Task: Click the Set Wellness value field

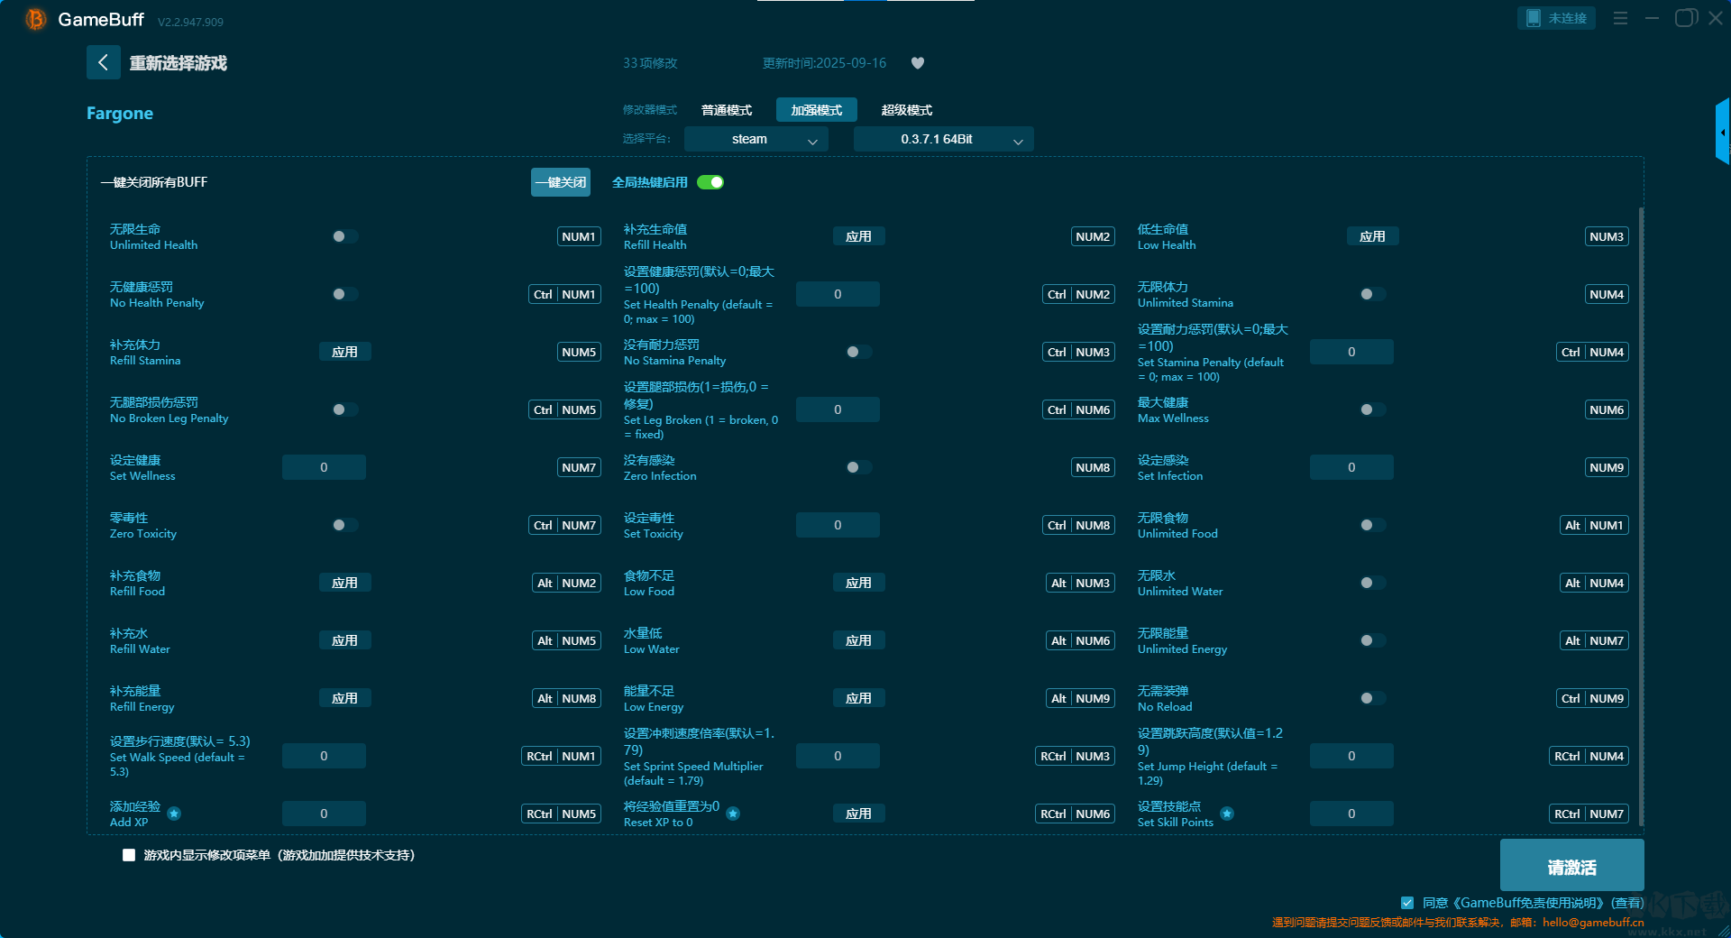Action: pyautogui.click(x=324, y=467)
